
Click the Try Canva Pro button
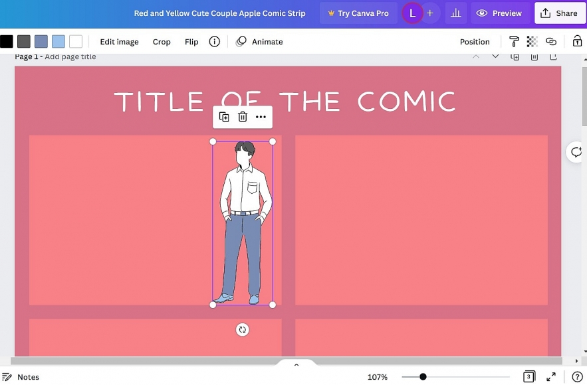[x=358, y=13]
